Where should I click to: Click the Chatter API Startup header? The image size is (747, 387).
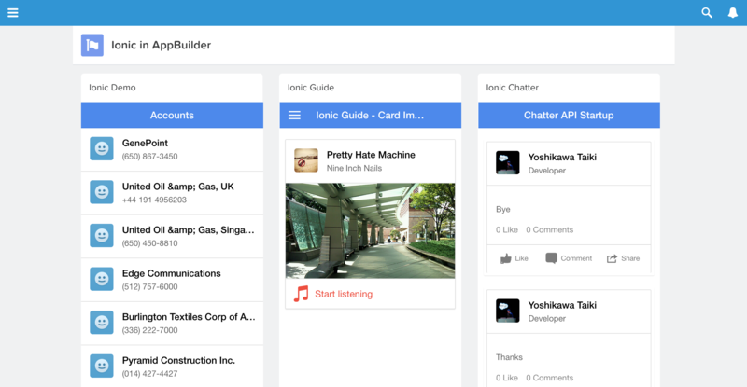569,116
